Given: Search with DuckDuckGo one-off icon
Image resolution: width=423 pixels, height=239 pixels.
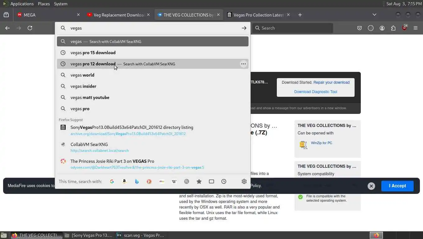Looking at the screenshot, I should coord(149,181).
